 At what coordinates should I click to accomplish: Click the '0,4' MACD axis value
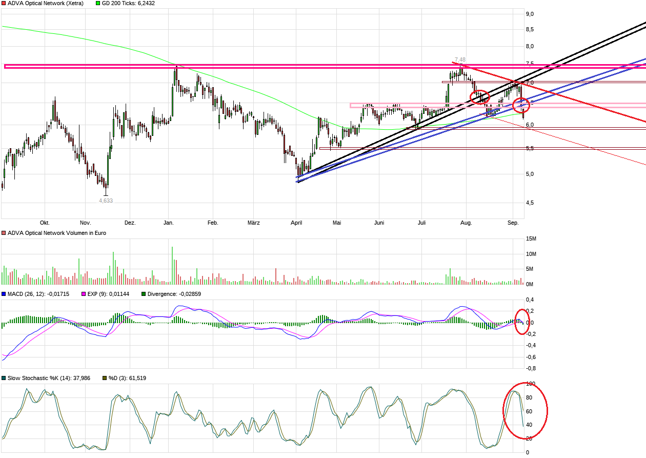(x=530, y=300)
